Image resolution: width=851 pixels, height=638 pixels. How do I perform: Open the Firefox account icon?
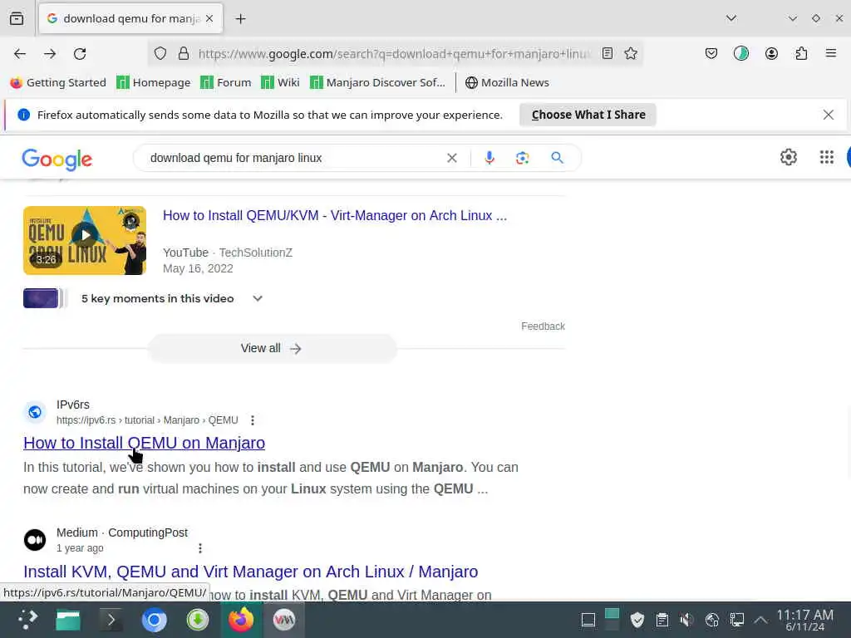771,53
